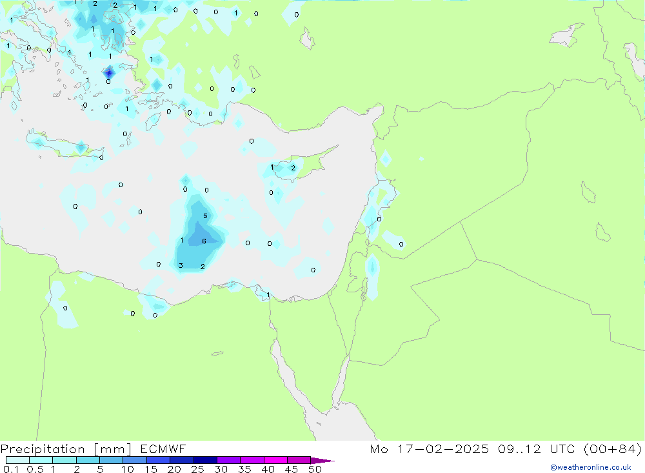The image size is (645, 473).
Task: Click the "3" precipitation value on the sea
Action: (x=181, y=265)
